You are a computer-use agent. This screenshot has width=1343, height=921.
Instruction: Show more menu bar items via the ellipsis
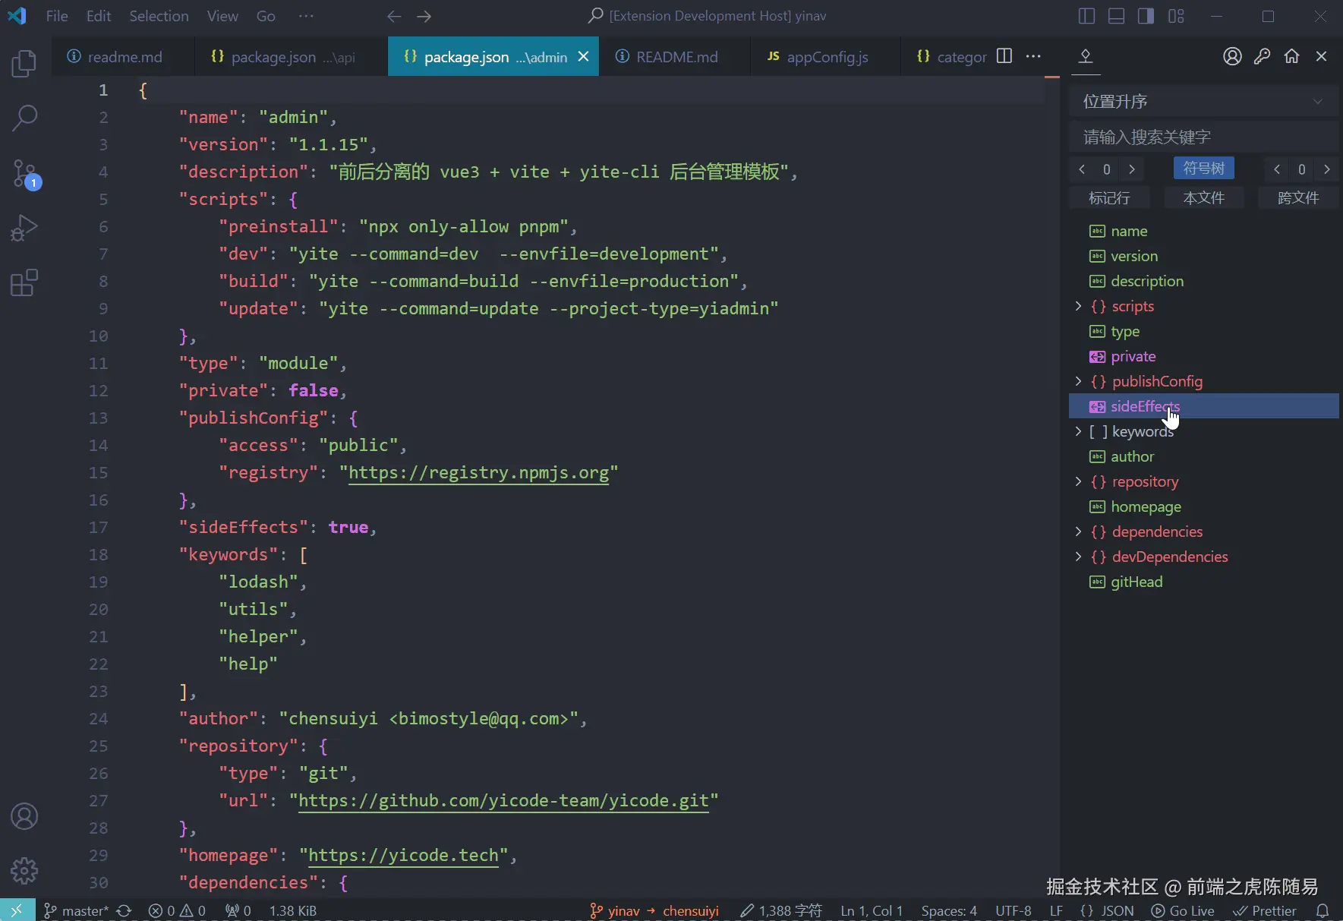click(306, 16)
